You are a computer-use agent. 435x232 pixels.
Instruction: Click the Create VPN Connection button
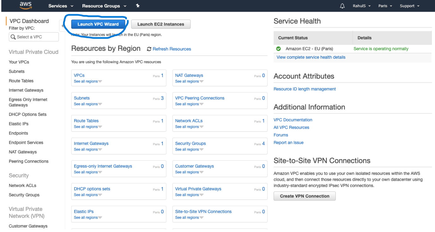pos(305,196)
